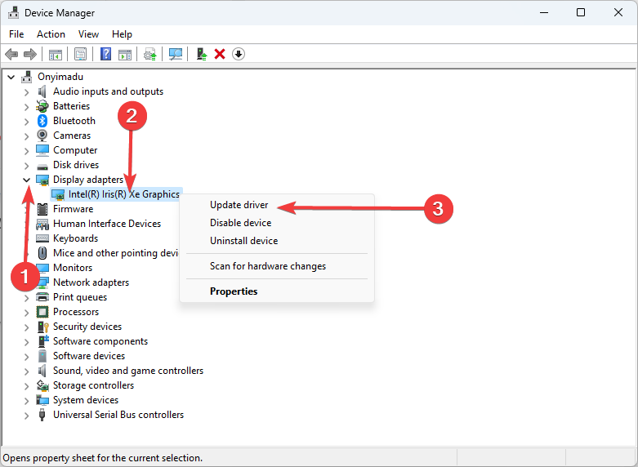
Task: Click the Storage controllers category icon
Action: (42, 385)
